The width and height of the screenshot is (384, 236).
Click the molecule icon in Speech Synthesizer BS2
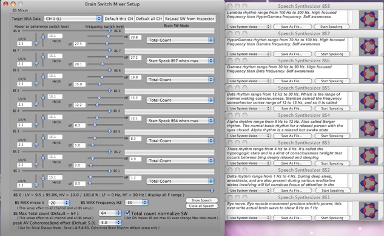[x=369, y=183]
